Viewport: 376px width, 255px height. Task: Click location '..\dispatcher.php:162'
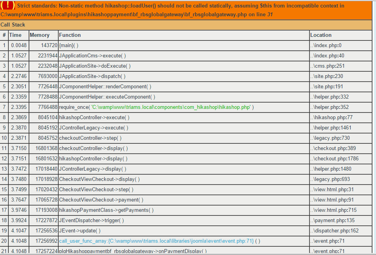click(334, 231)
